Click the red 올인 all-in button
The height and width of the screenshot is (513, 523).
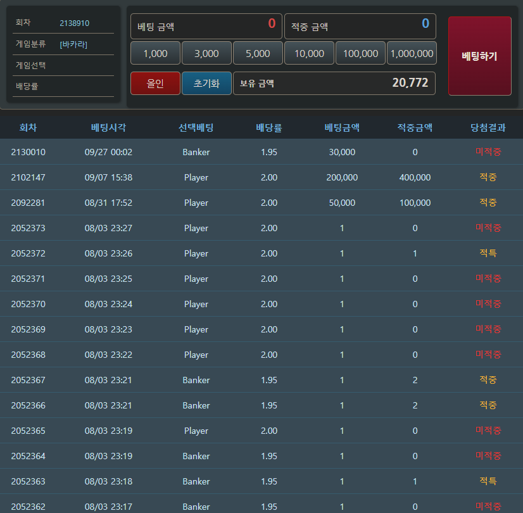(x=155, y=84)
